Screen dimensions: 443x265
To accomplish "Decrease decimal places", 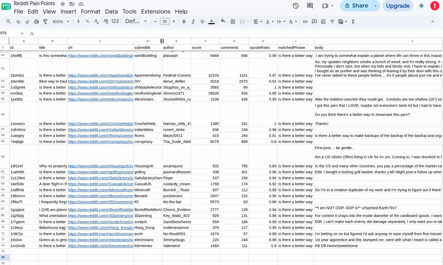I will (96, 21).
